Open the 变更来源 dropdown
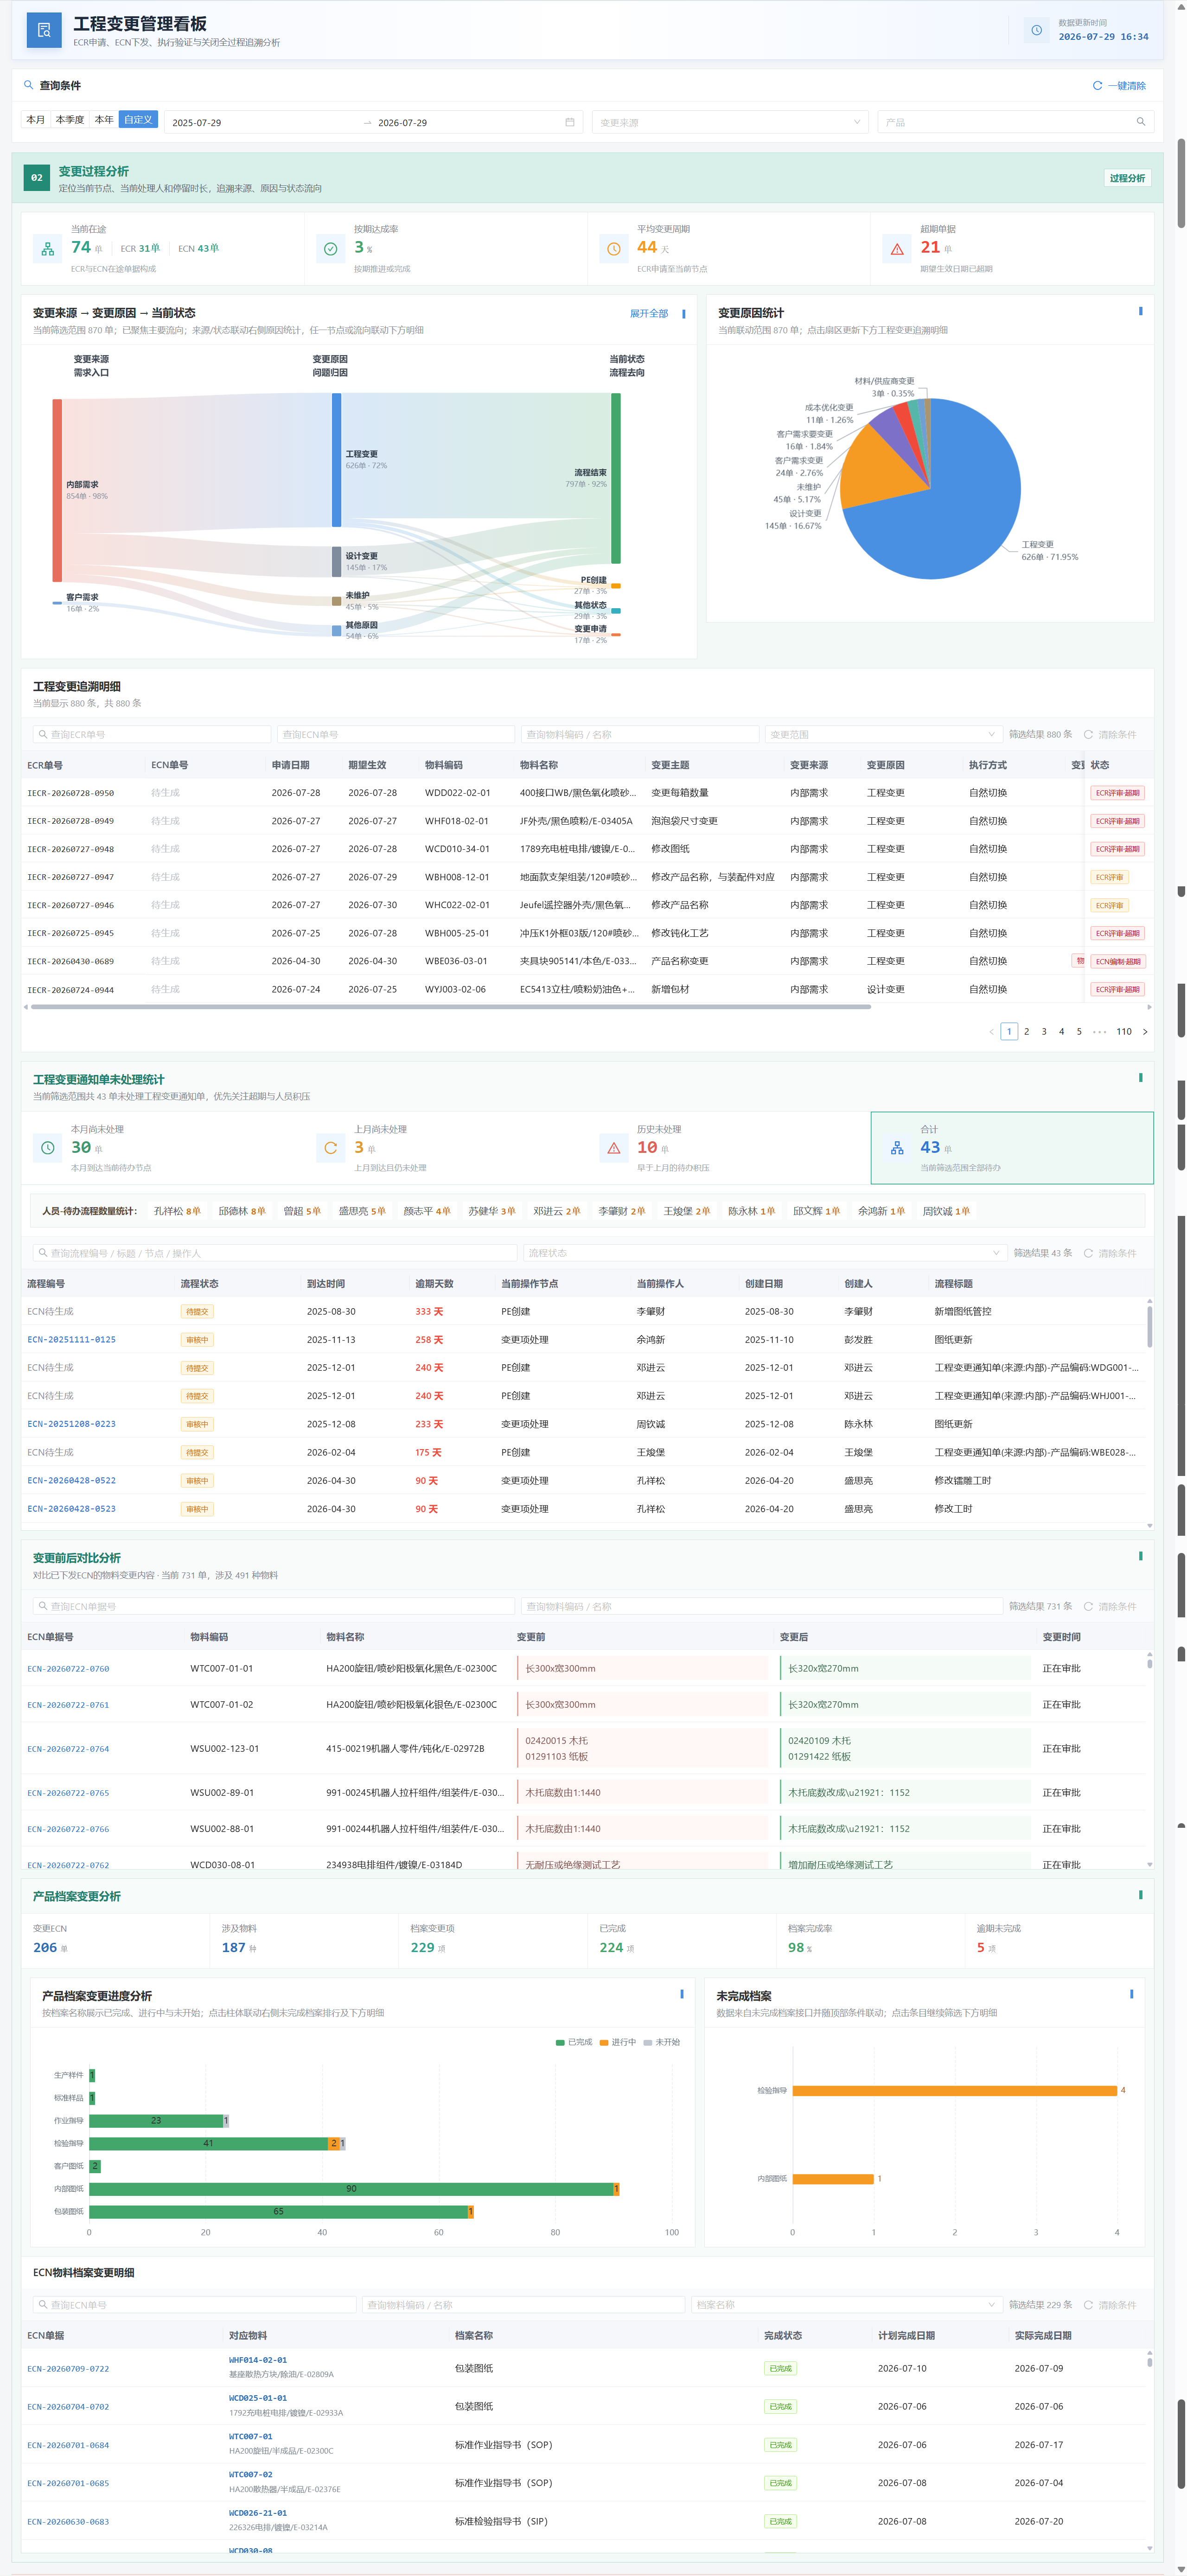Image resolution: width=1187 pixels, height=2576 pixels. [730, 122]
